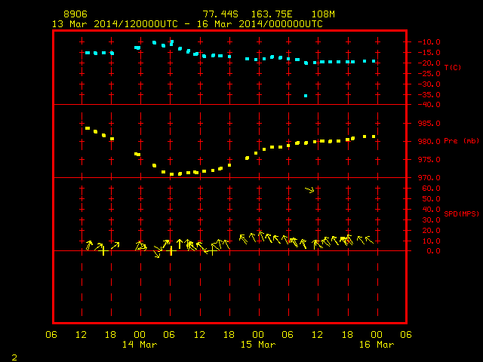Click the 60.0 wind speed scale value
483x362 pixels.
pyautogui.click(x=431, y=188)
